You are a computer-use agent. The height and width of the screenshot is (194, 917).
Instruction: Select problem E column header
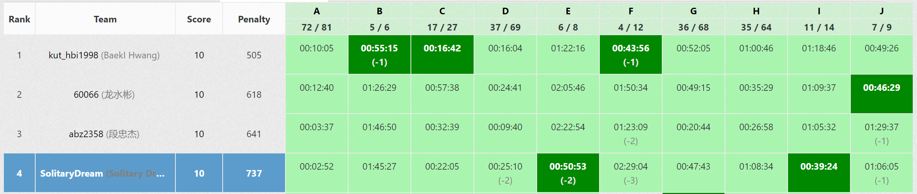pos(568,11)
